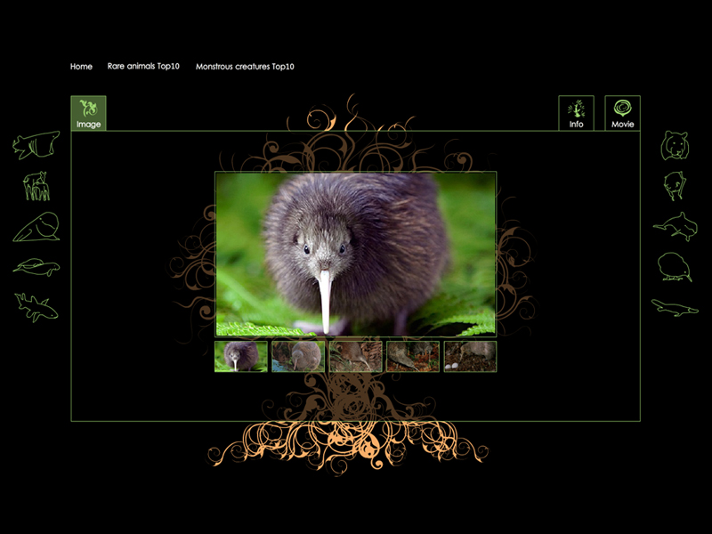This screenshot has height=534, width=712.
Task: Select the mother and calf animals icon
Action: click(x=36, y=186)
